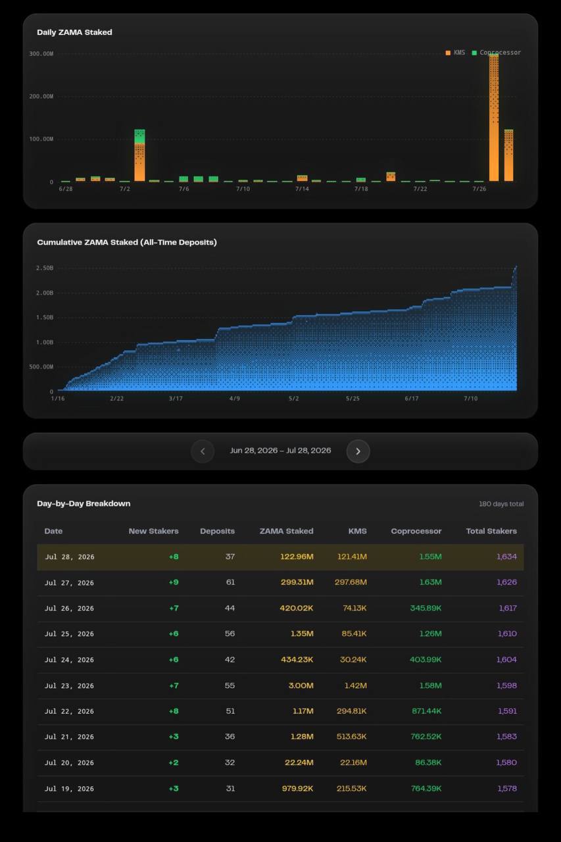561x842 pixels.
Task: Click the 7/28 bar in daily chart
Action: [508, 155]
